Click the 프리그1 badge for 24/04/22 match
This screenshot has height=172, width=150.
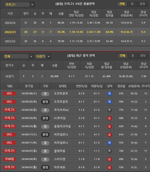(9, 126)
